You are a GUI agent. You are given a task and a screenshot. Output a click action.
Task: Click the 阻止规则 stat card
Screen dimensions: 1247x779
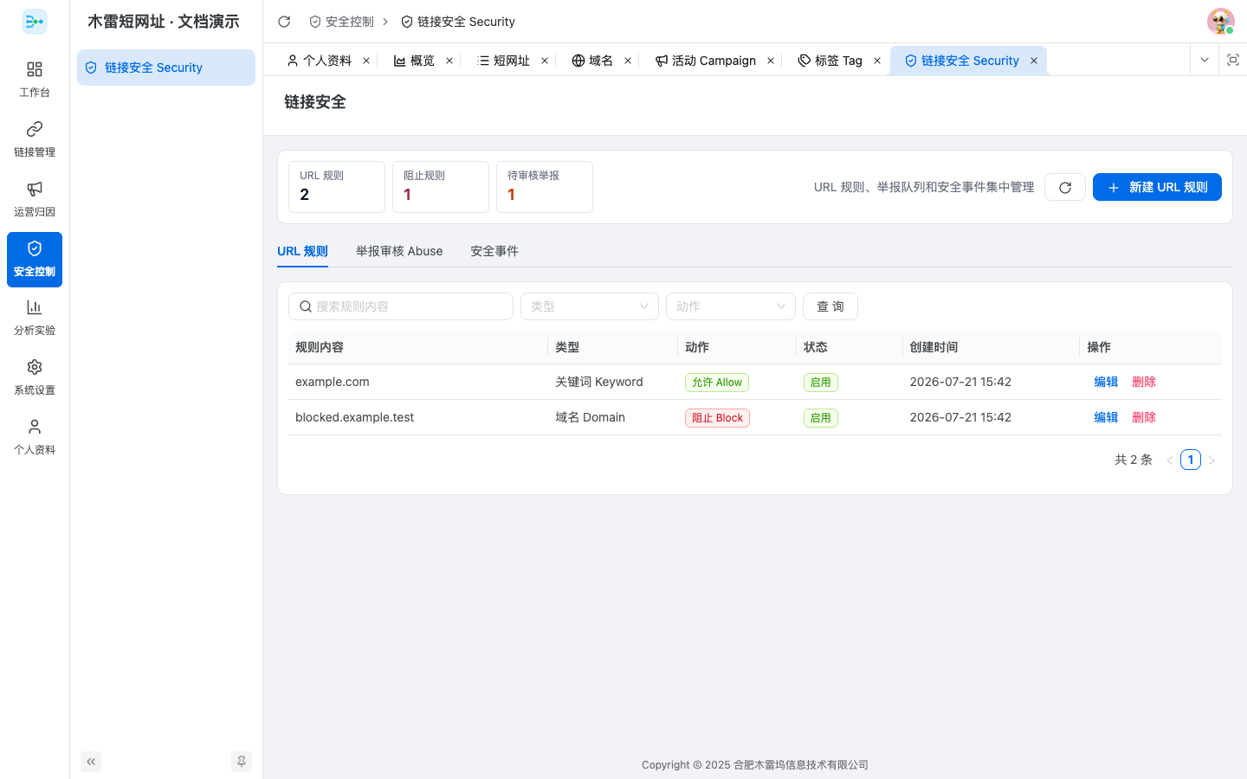441,187
